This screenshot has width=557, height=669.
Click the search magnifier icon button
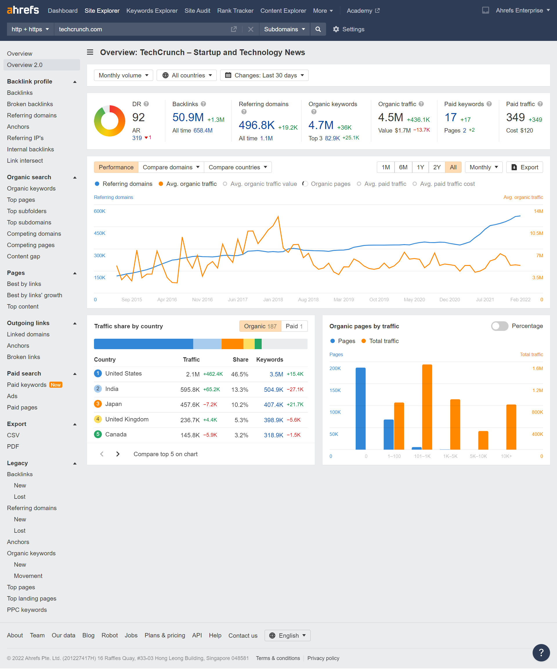(318, 29)
